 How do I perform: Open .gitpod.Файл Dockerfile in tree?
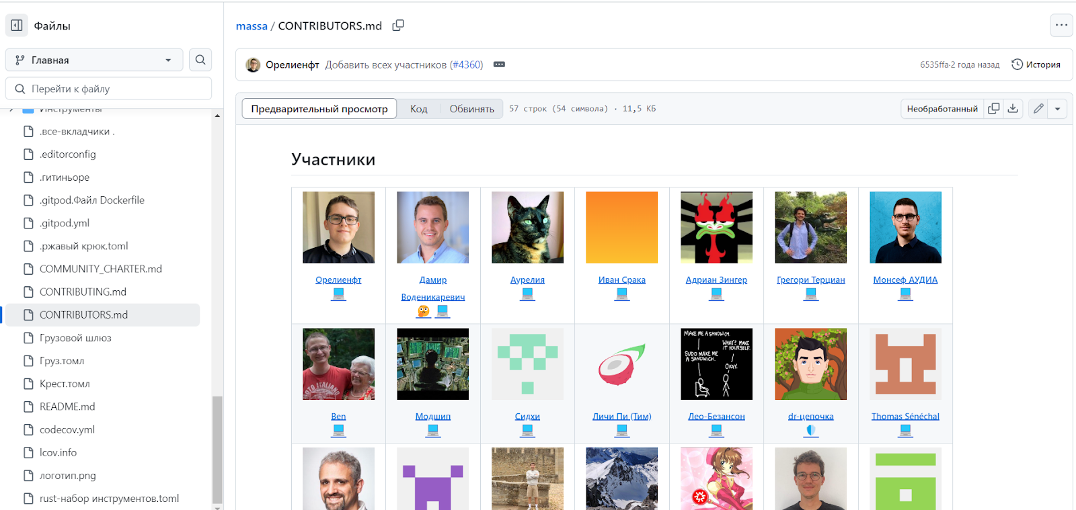coord(91,200)
